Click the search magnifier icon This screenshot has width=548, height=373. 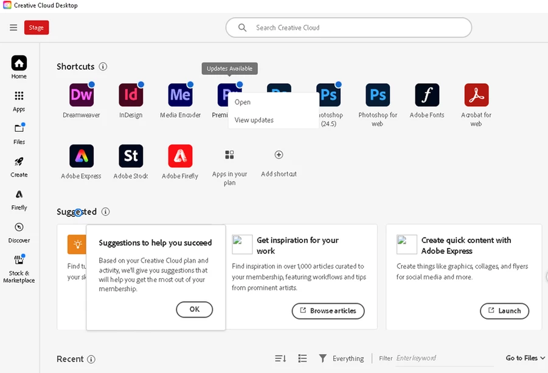point(242,27)
